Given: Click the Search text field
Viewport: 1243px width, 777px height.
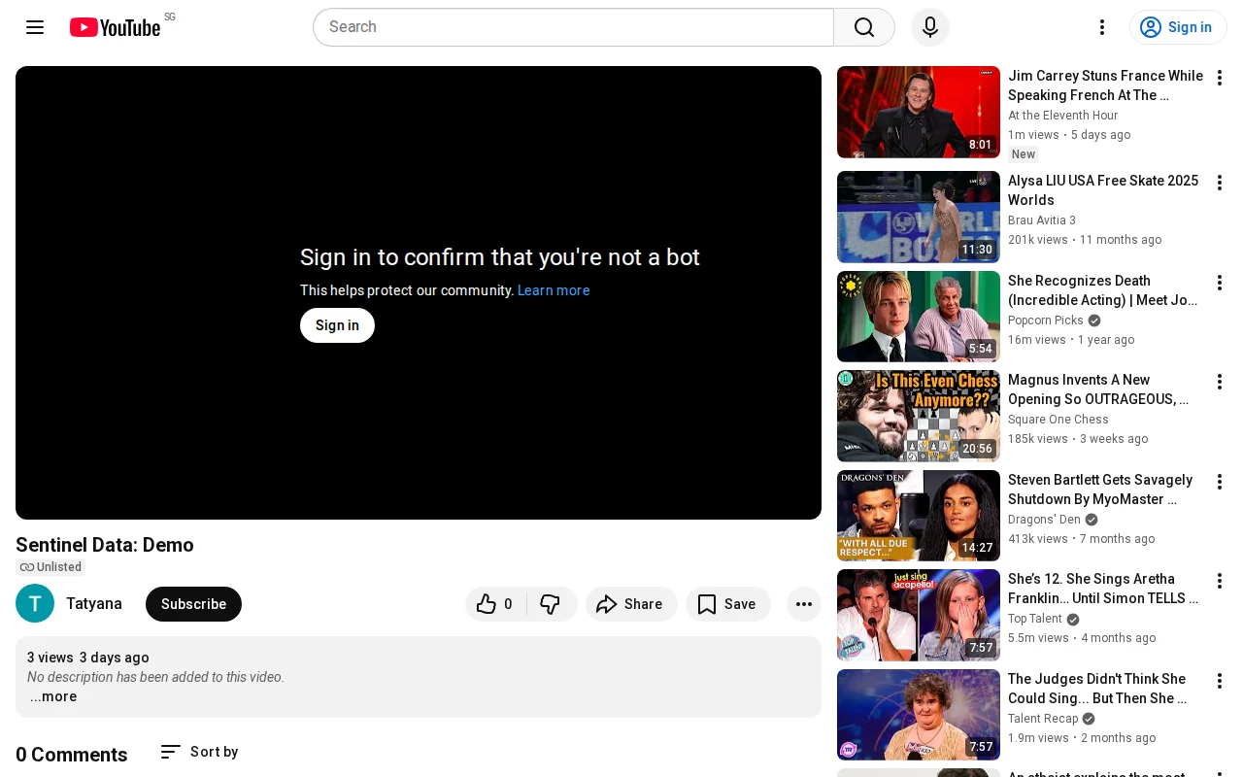Looking at the screenshot, I should 573,27.
